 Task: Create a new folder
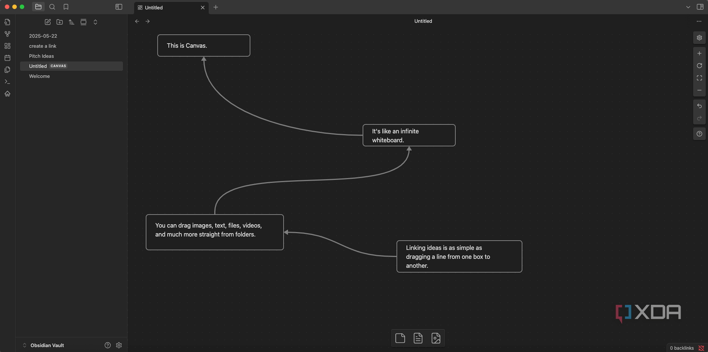60,22
